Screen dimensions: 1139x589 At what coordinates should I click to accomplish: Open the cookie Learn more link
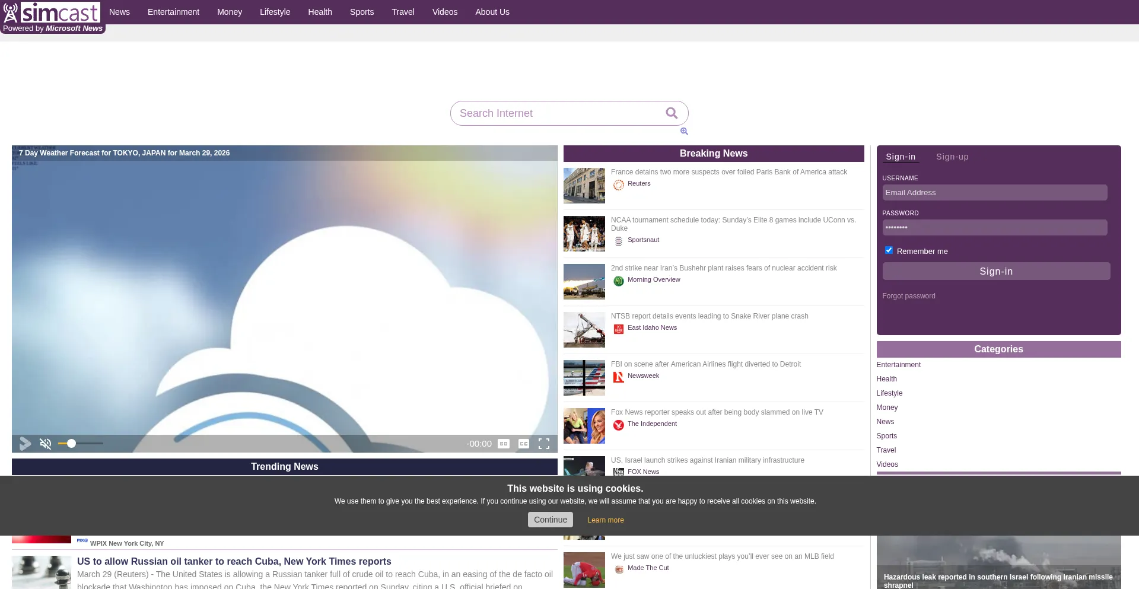coord(606,520)
